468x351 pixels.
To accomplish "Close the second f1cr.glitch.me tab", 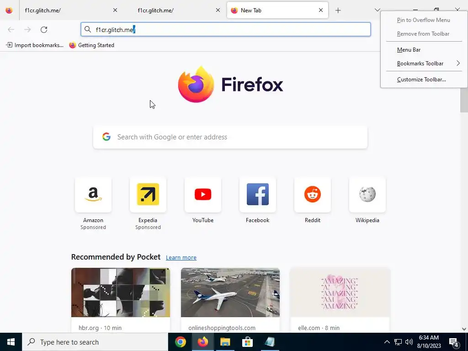I will pos(218,10).
